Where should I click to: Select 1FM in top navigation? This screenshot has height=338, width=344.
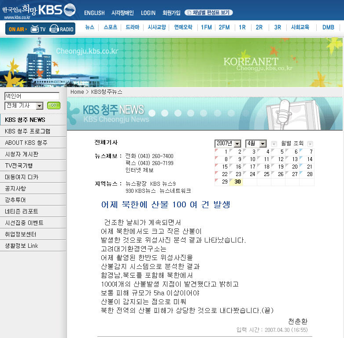(206, 27)
